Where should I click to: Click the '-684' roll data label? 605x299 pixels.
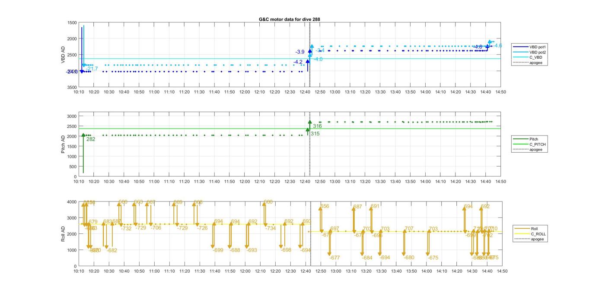[x=367, y=258]
